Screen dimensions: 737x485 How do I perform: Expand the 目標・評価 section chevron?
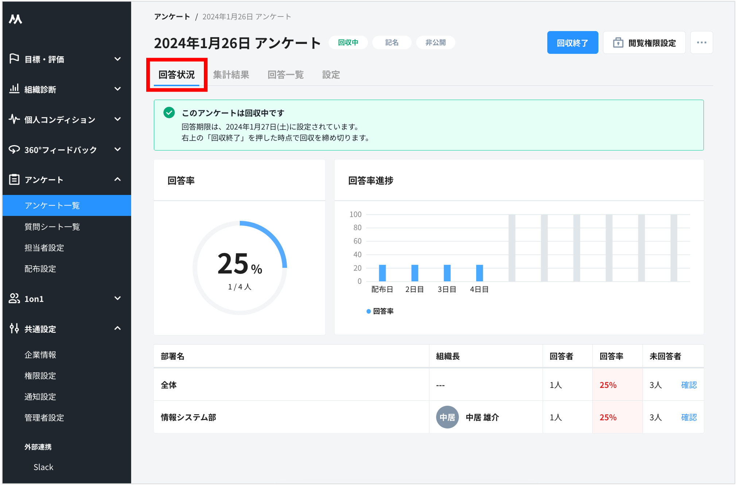click(x=117, y=59)
